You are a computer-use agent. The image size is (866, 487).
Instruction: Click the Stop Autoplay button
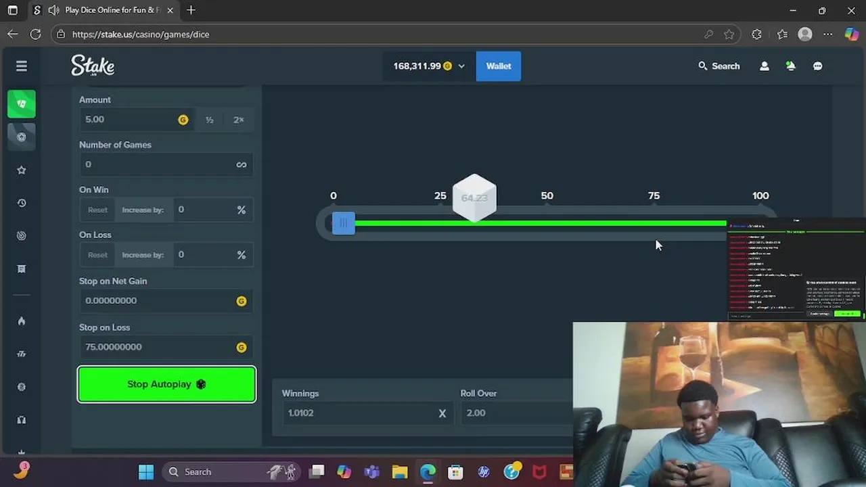[166, 384]
